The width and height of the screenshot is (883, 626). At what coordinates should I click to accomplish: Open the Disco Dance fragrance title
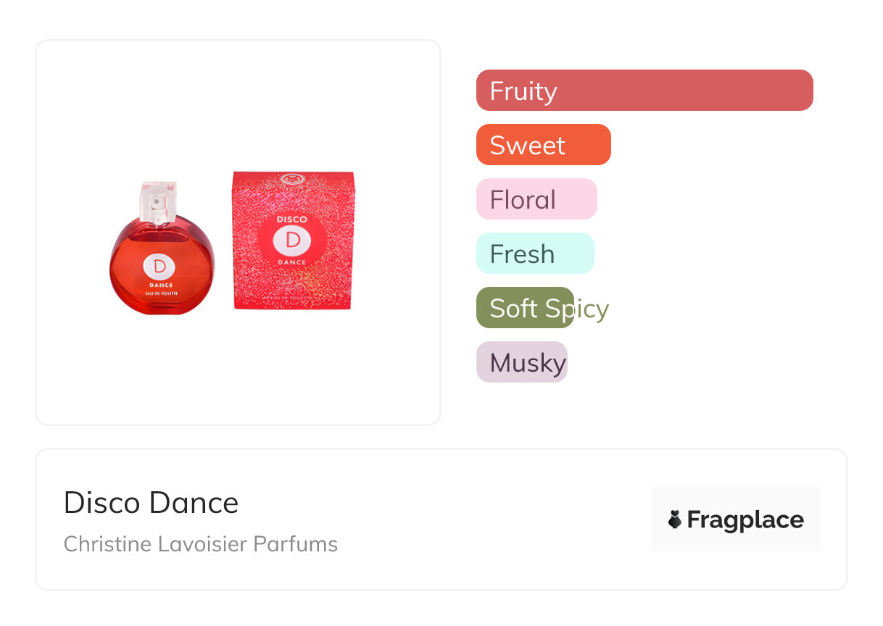pos(151,503)
